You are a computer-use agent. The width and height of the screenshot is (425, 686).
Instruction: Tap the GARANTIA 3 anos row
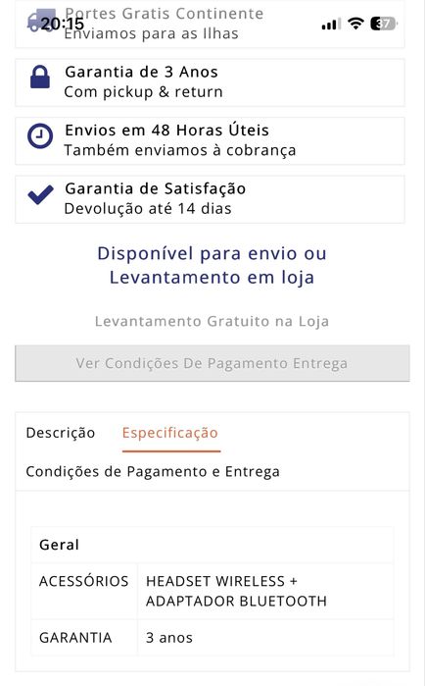(212, 638)
